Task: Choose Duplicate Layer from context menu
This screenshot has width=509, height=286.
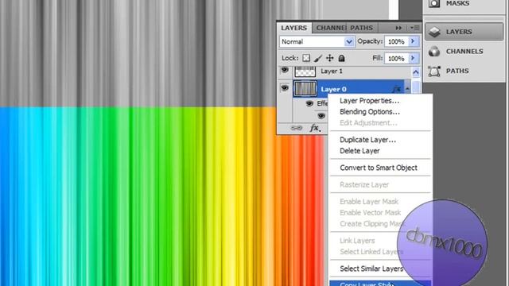Action: tap(380, 140)
